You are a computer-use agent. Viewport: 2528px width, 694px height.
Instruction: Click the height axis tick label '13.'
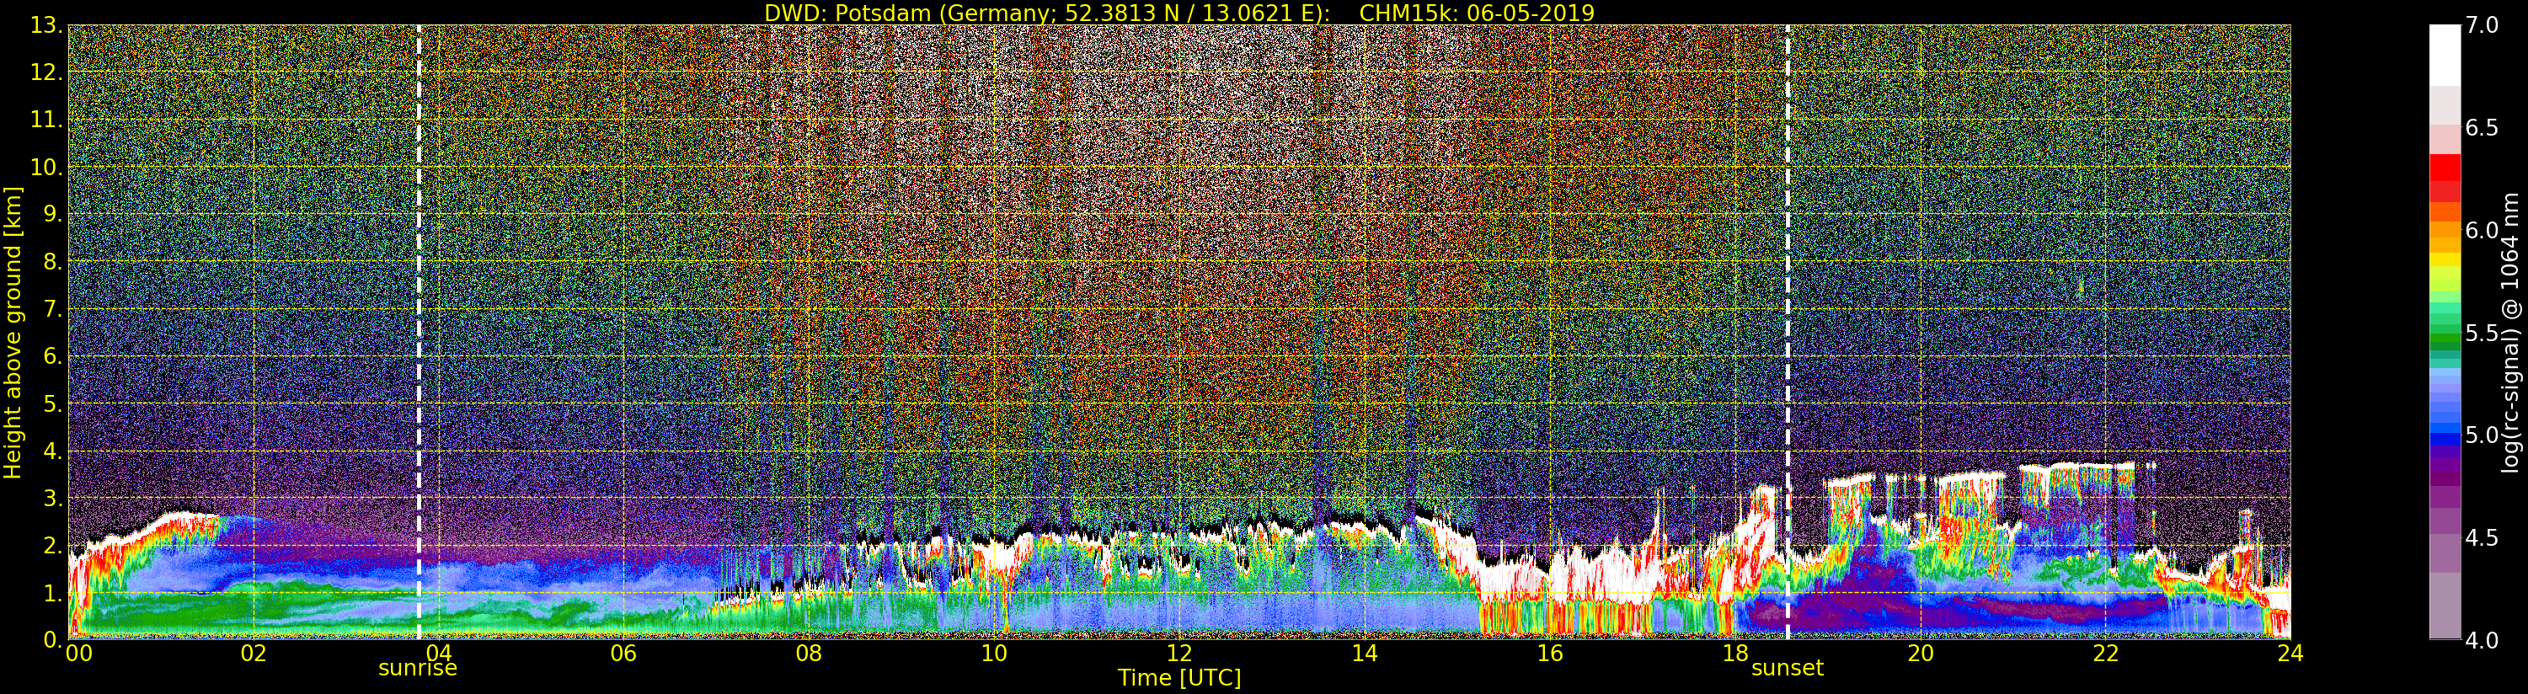46,25
